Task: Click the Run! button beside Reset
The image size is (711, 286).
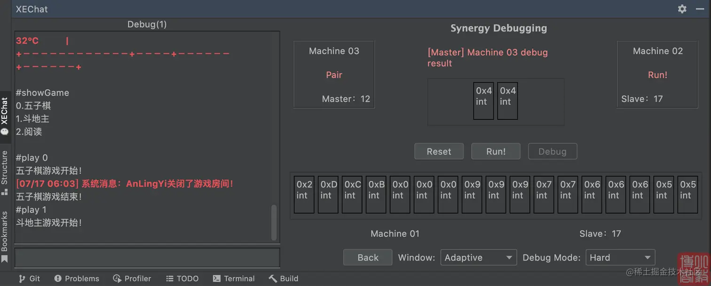Action: [496, 152]
